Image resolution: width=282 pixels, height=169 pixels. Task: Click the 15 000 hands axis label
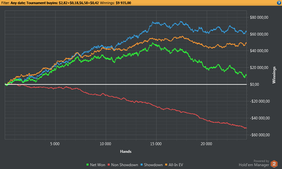click(x=156, y=144)
